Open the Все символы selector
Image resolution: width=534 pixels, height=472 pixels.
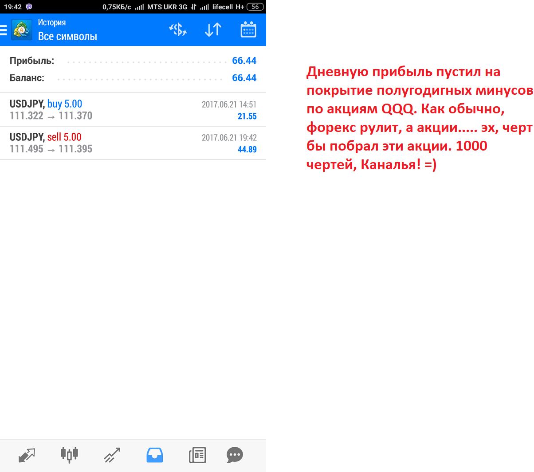click(67, 36)
